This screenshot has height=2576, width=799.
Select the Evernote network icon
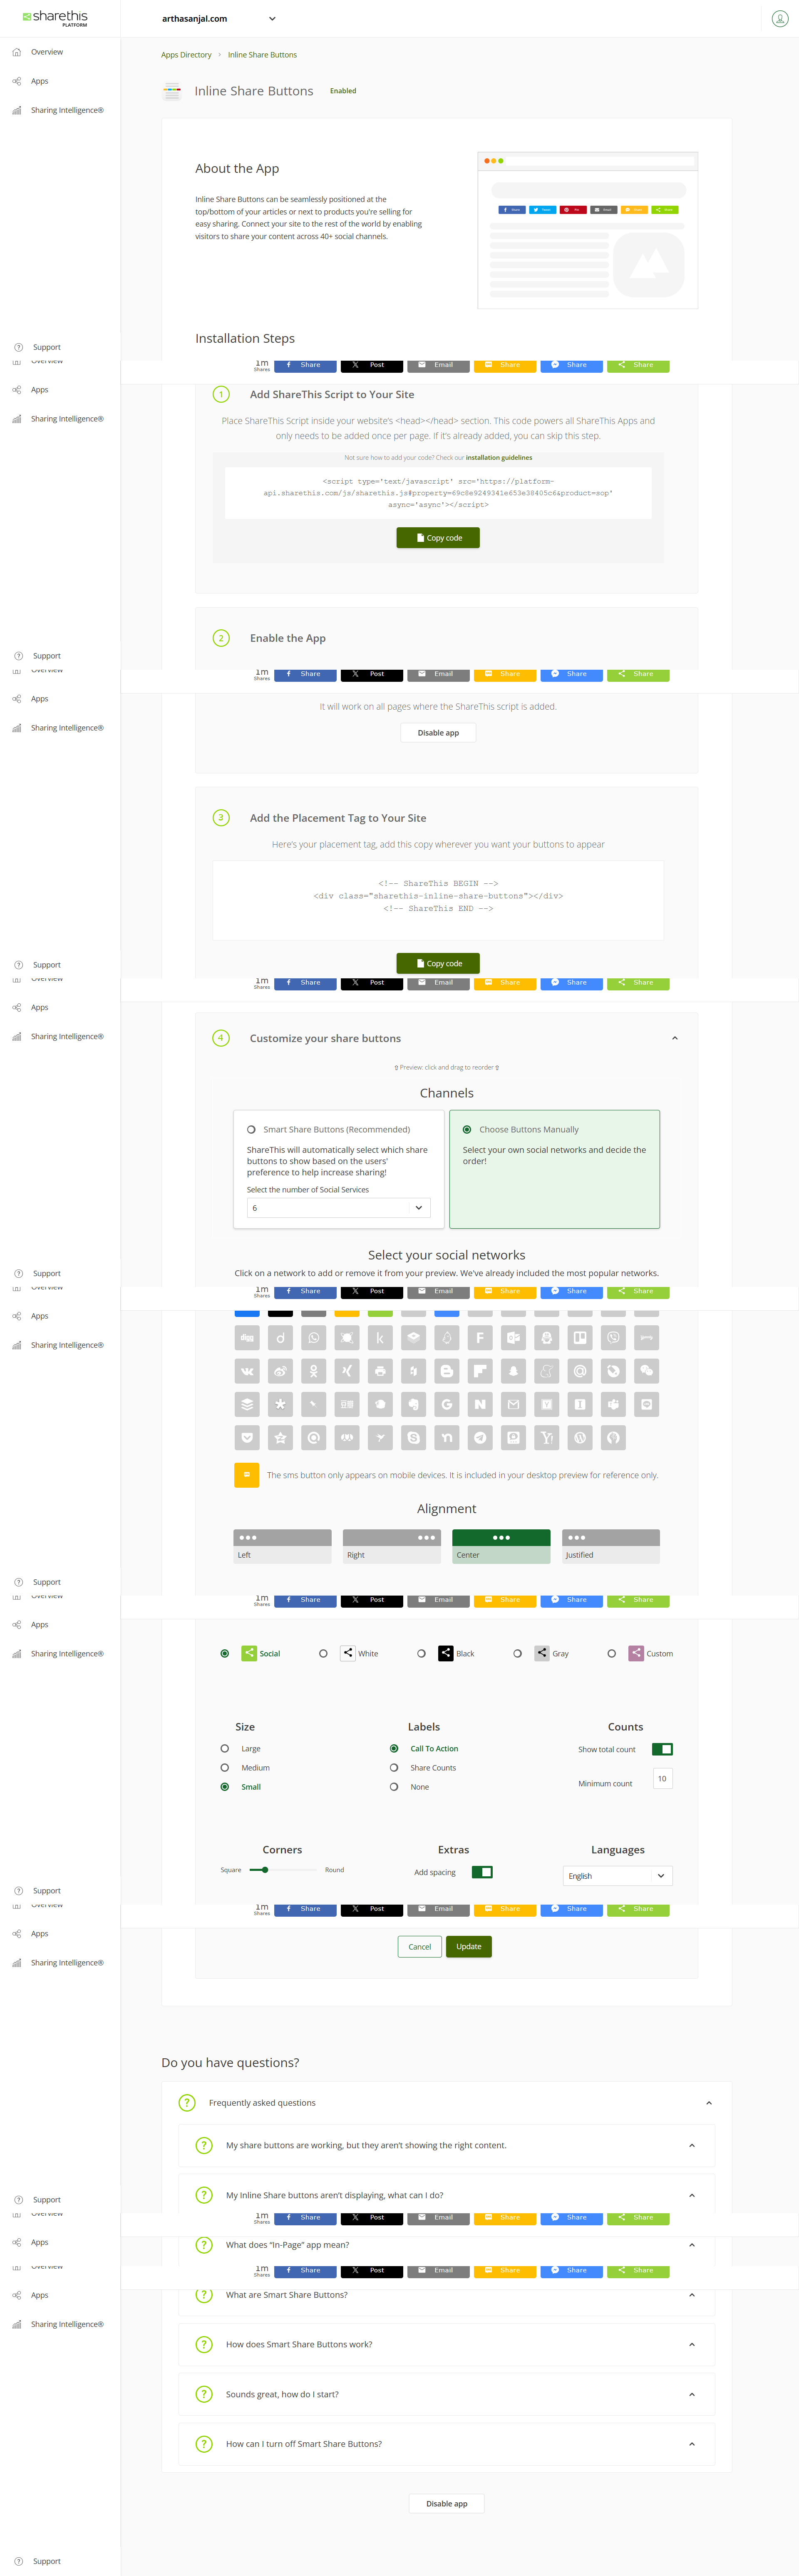tap(414, 1405)
